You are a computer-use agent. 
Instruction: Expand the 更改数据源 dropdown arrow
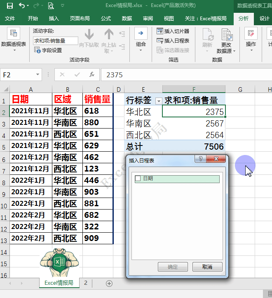(x=234, y=51)
